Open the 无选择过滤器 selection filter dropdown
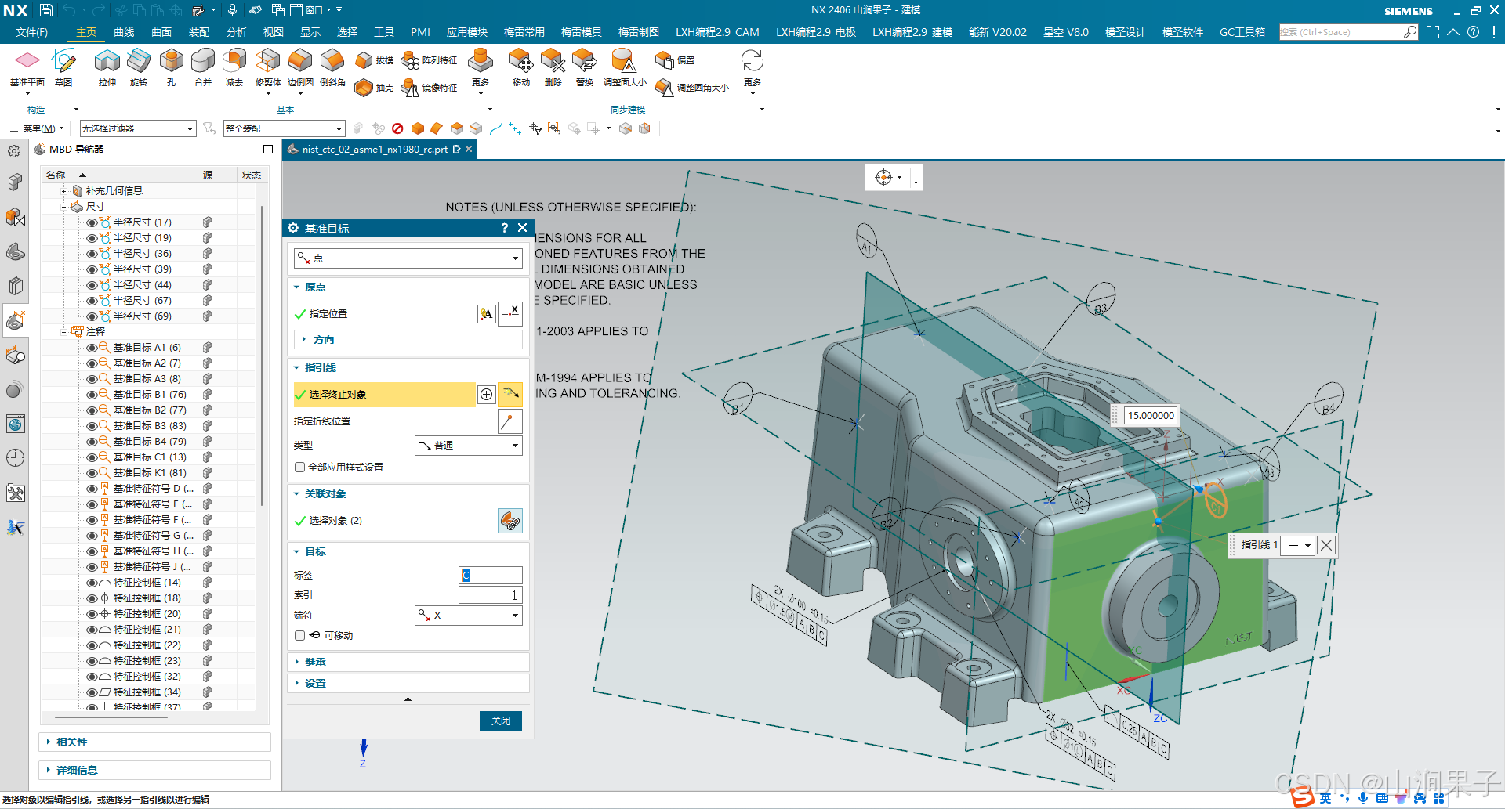The image size is (1505, 809). (137, 128)
